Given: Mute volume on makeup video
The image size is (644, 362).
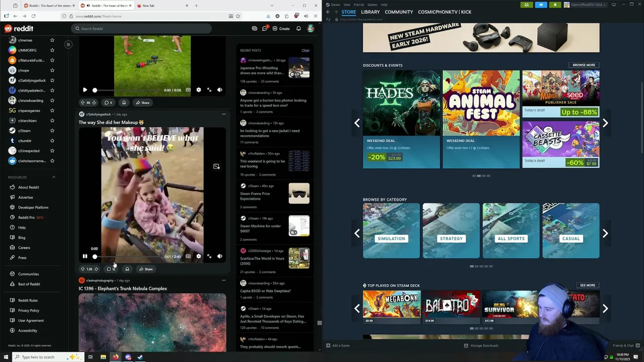Looking at the screenshot, I should (x=220, y=256).
